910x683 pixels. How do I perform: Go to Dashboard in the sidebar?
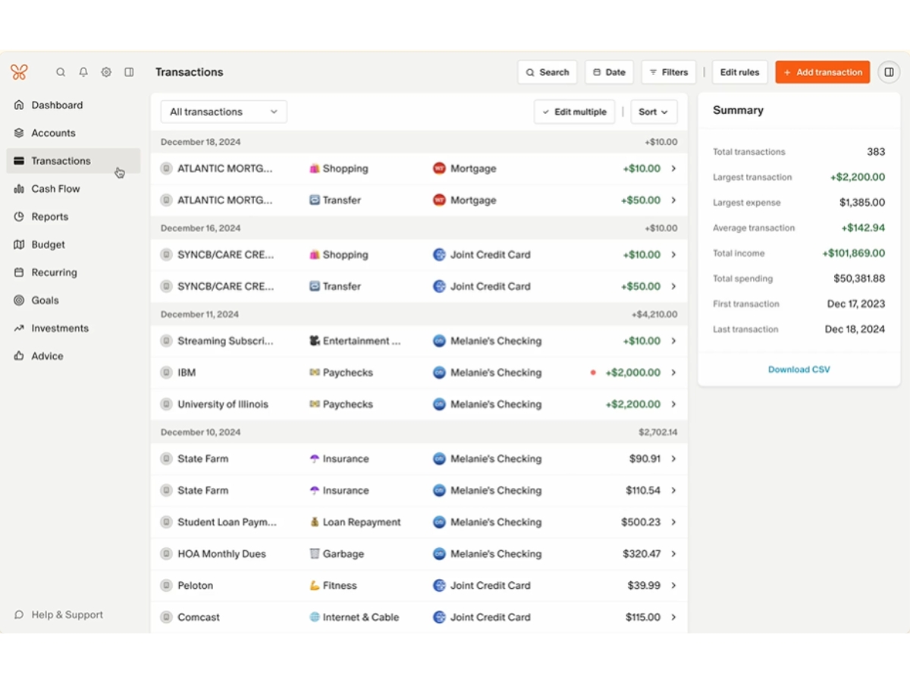74,105
